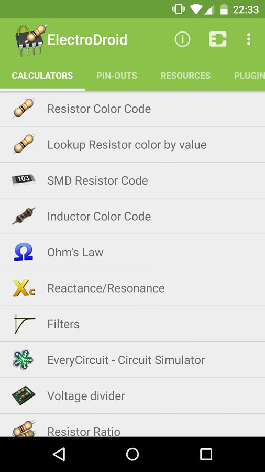This screenshot has height=472, width=265.
Task: Tap the Inductor Color Code component icon
Action: [24, 216]
